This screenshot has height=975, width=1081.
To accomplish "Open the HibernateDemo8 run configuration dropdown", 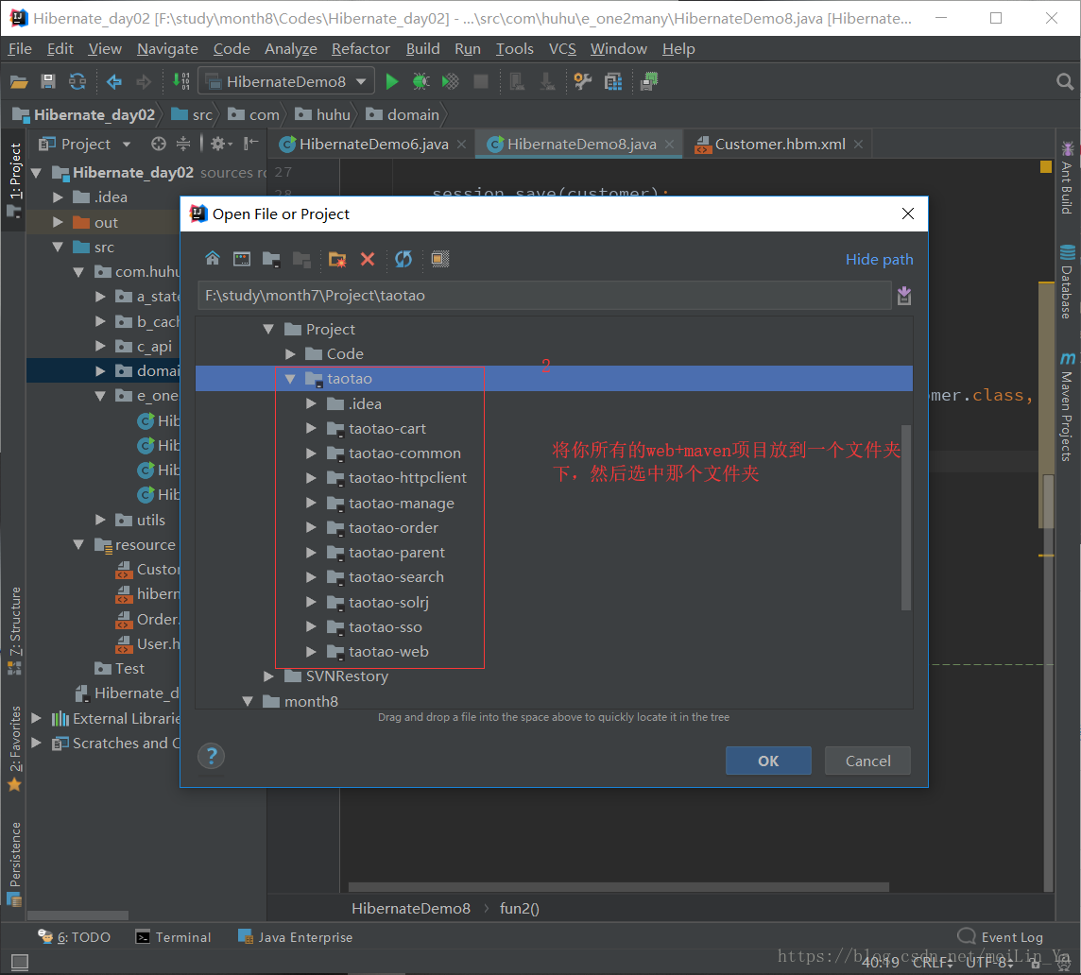I will (x=286, y=81).
